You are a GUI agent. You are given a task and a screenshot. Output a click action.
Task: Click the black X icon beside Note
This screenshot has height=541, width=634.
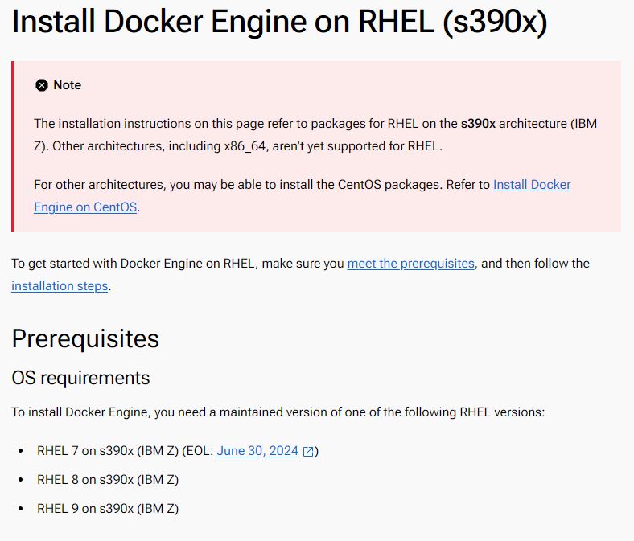(x=42, y=85)
